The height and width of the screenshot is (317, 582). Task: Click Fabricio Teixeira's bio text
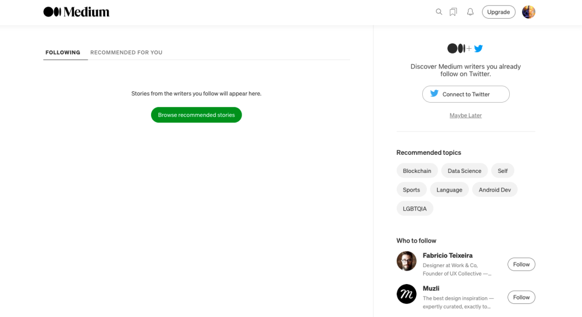coord(457,269)
